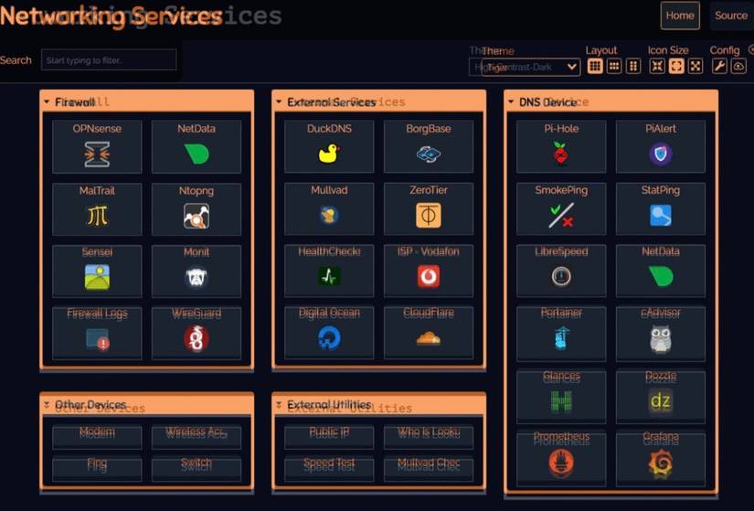Open the WireGuard tile
This screenshot has height=511, width=754.
196,333
